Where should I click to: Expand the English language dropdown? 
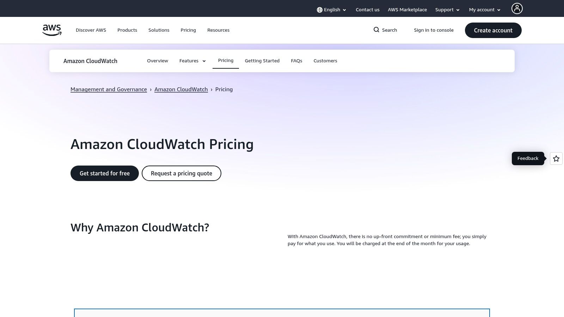pos(332,10)
